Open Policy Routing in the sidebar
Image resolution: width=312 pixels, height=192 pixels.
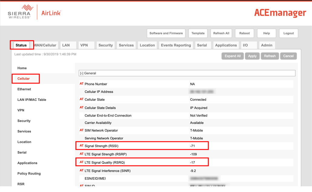29,173
